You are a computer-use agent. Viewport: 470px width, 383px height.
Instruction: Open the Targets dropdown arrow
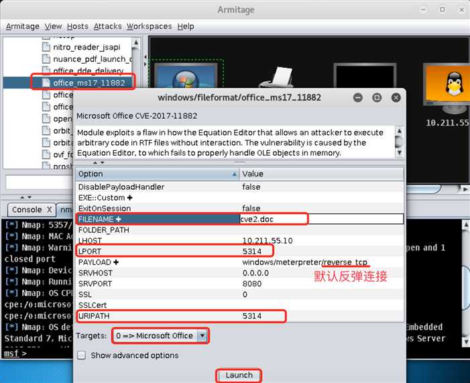click(x=202, y=335)
